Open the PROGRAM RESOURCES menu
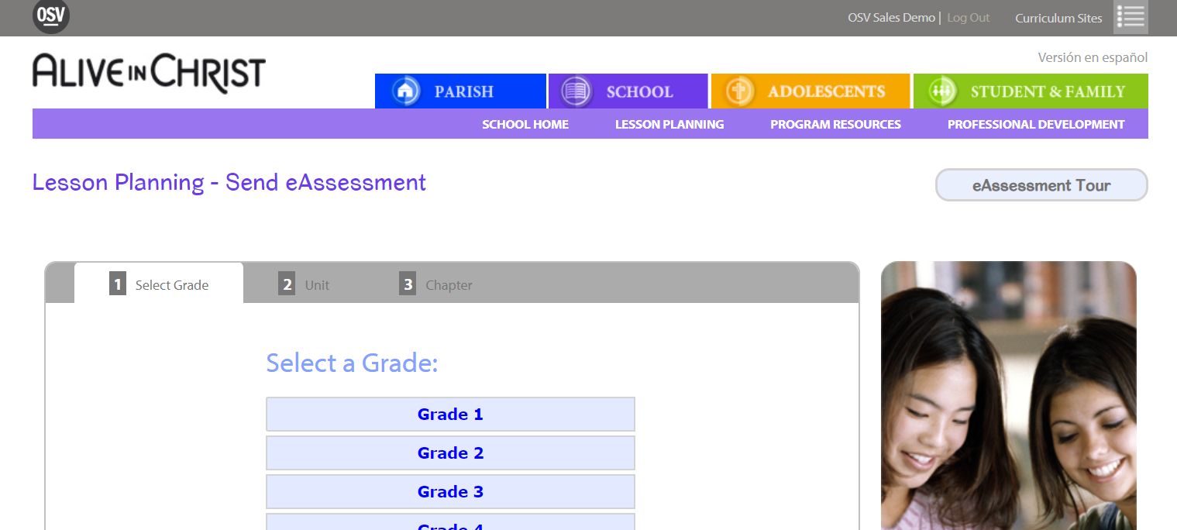 click(x=835, y=124)
